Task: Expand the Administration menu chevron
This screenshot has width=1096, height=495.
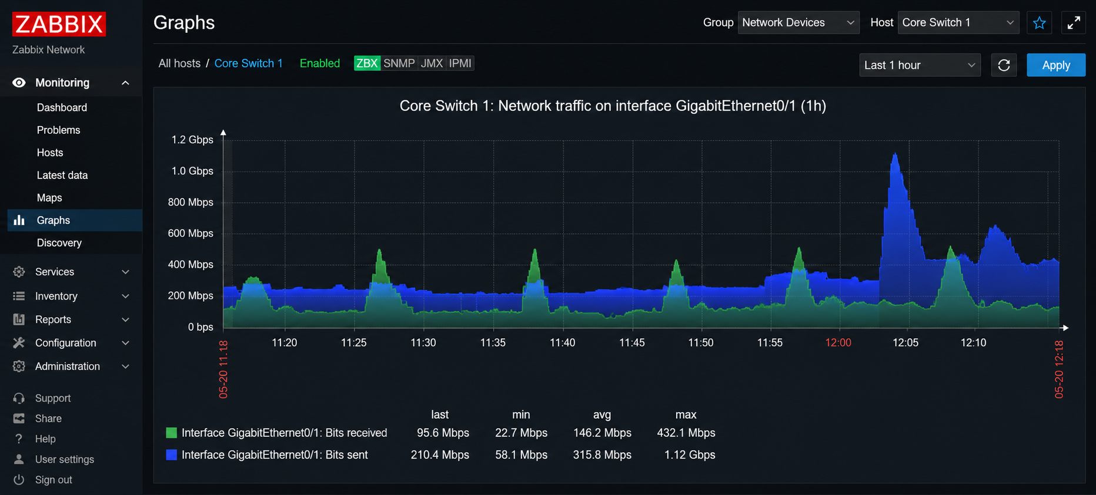Action: coord(125,366)
